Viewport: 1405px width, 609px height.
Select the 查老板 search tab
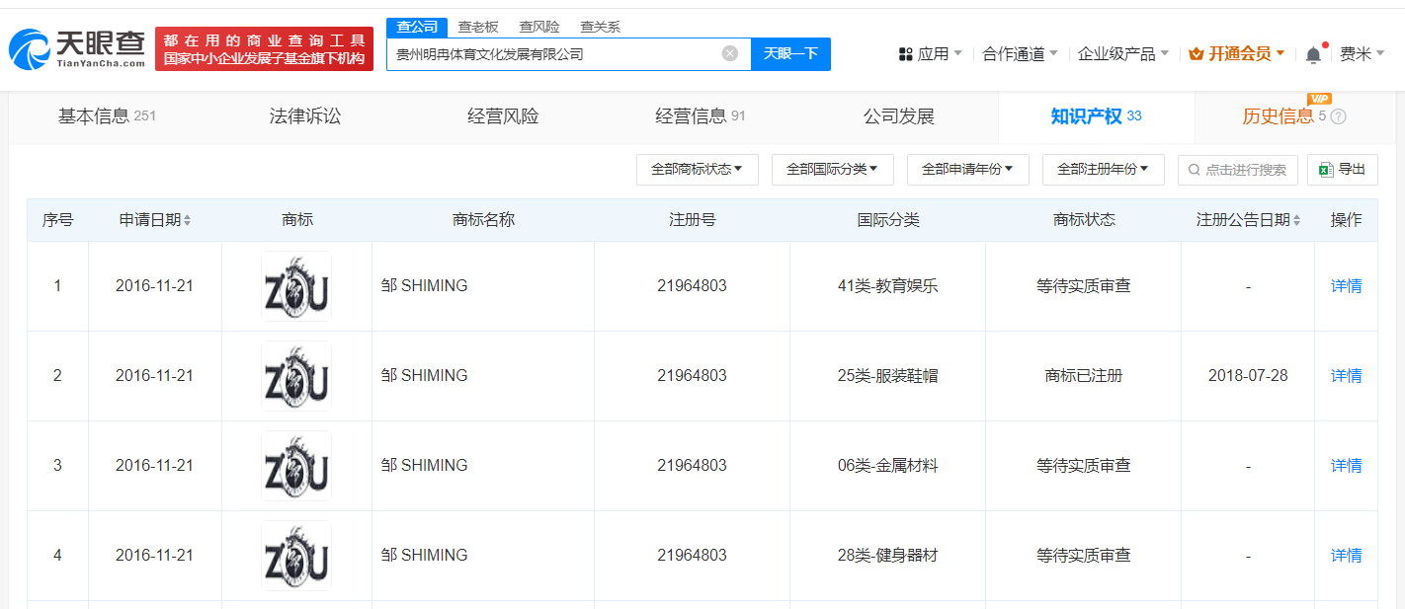478,27
